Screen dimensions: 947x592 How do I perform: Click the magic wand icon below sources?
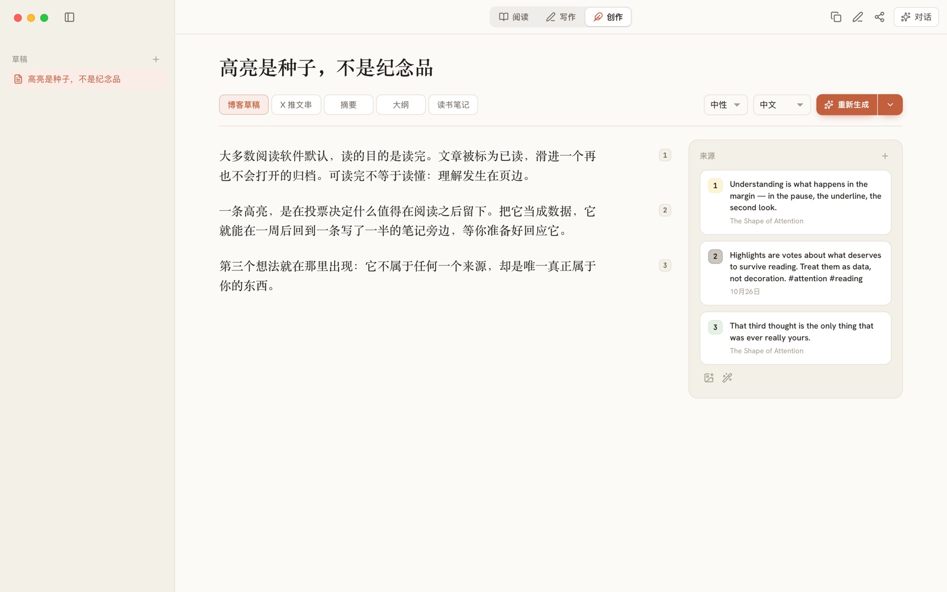coord(727,378)
